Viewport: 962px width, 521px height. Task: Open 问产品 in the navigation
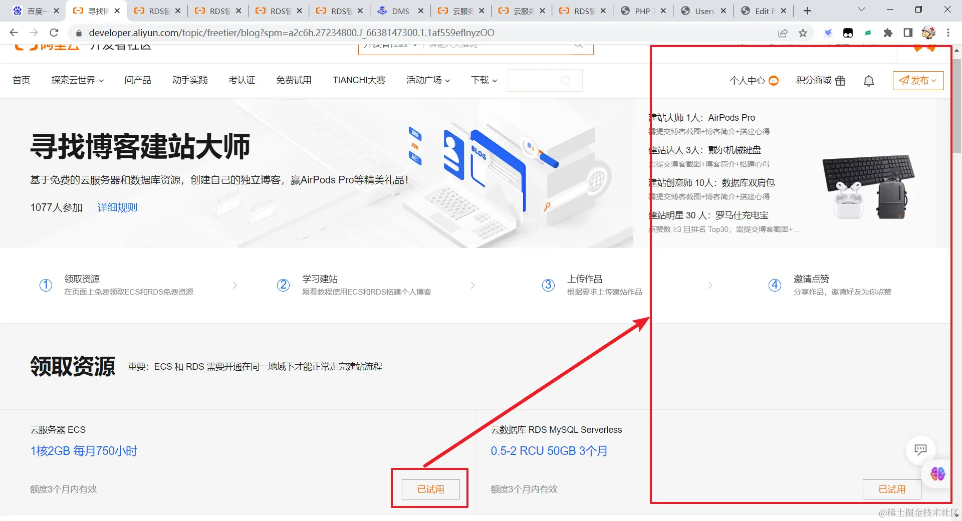click(x=138, y=80)
